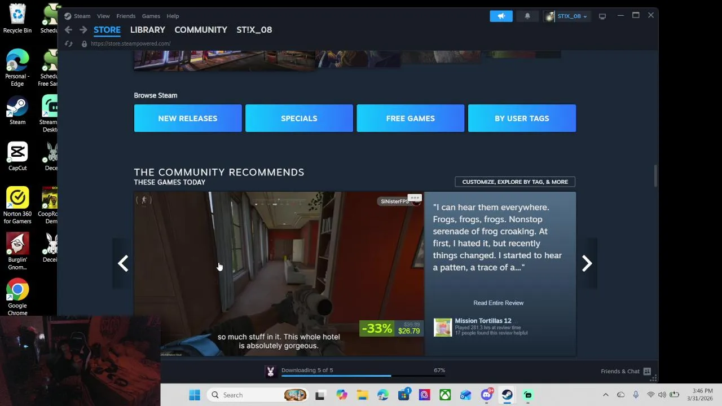Click the padlock icon beside the store URL
The height and width of the screenshot is (406, 722).
point(84,43)
